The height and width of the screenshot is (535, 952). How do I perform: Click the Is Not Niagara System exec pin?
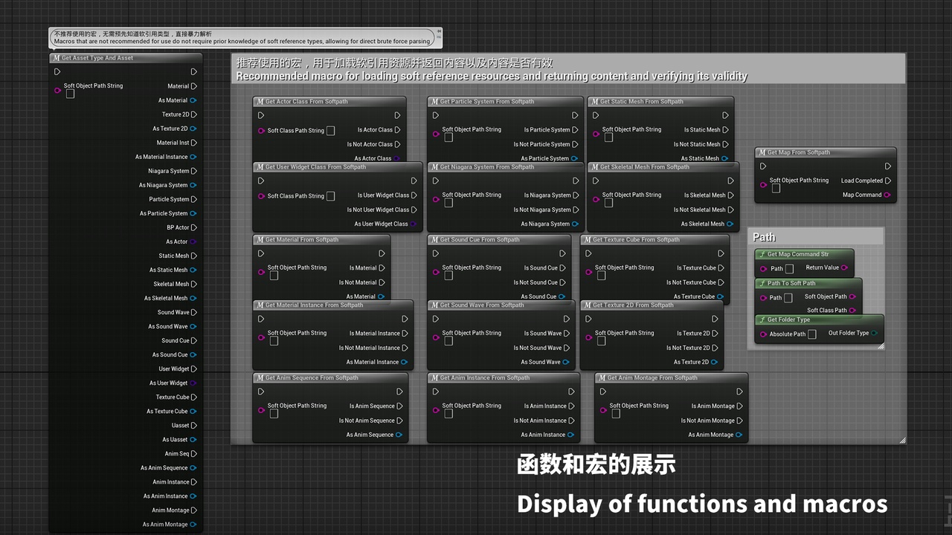575,210
